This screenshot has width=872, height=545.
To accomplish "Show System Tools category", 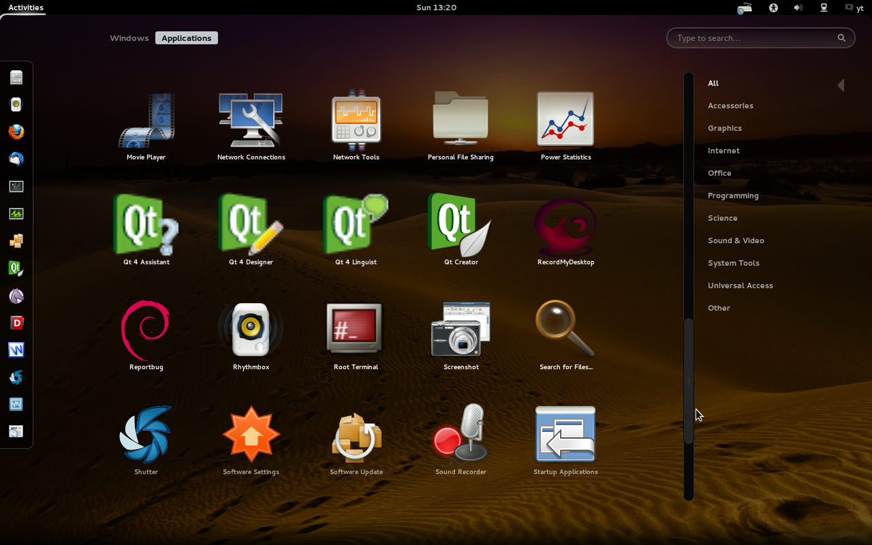I will tap(734, 263).
